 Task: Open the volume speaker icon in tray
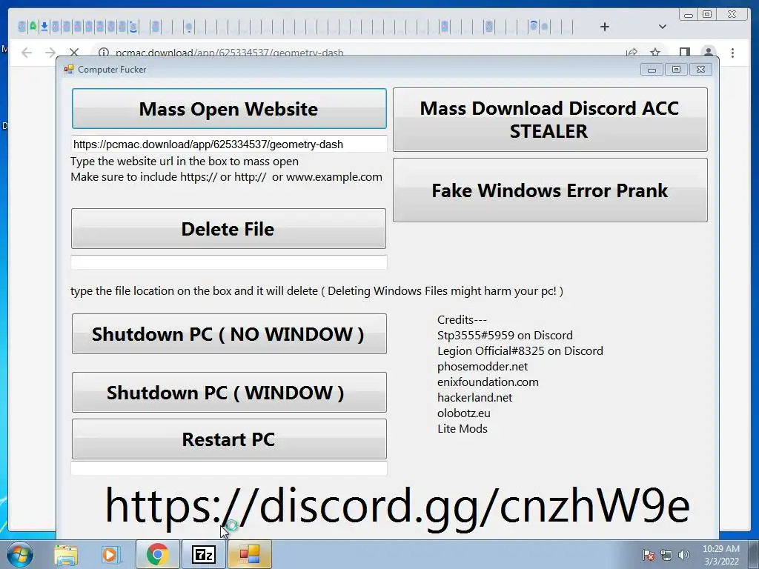684,555
